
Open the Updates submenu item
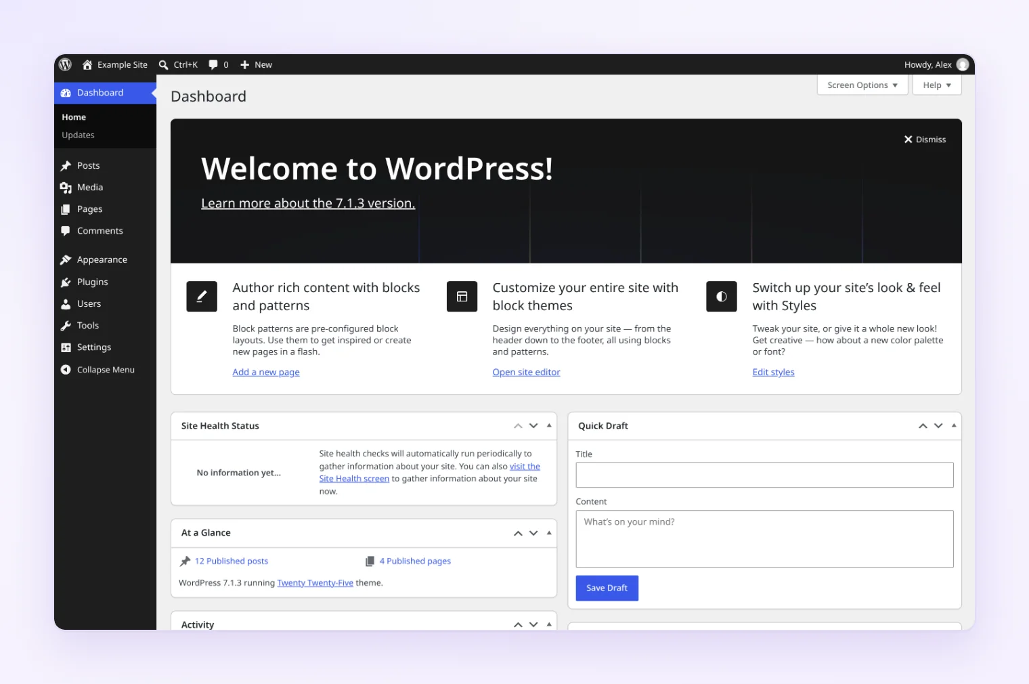click(78, 135)
